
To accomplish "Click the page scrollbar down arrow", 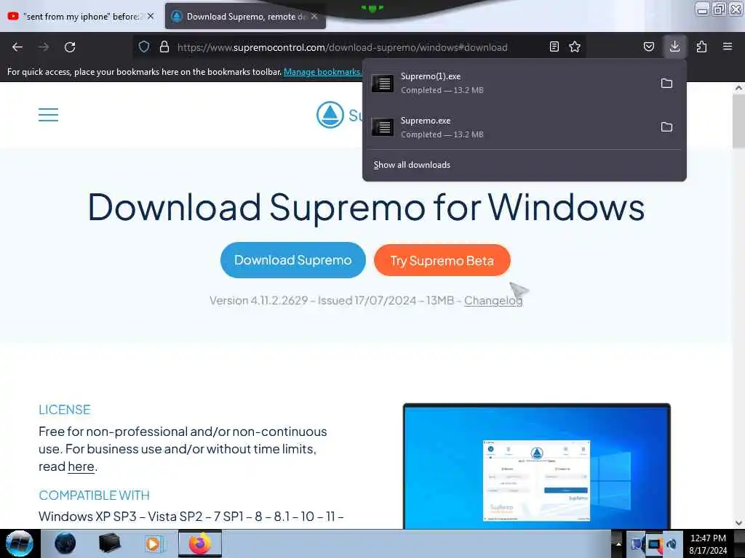I will click(x=738, y=523).
